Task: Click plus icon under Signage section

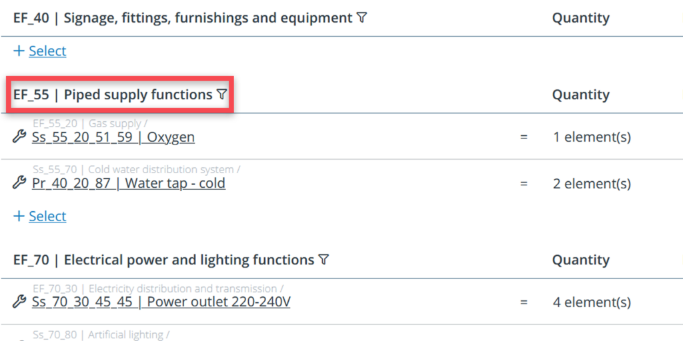Action: tap(19, 51)
